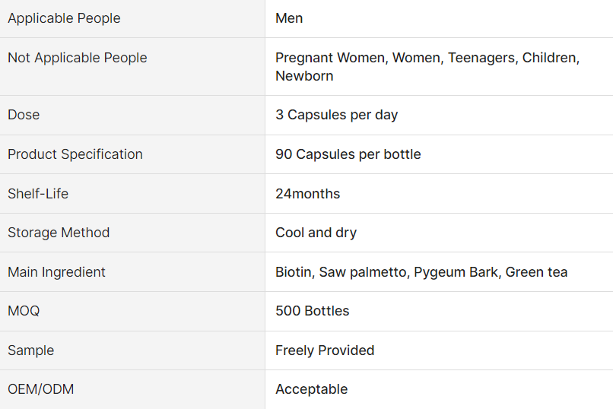Image resolution: width=613 pixels, height=409 pixels.
Task: Select '90 Capsules per bottle' text
Action: (x=348, y=154)
